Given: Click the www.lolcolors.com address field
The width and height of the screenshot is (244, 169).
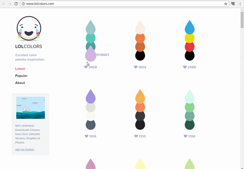Looking at the screenshot, I should click(x=125, y=4).
